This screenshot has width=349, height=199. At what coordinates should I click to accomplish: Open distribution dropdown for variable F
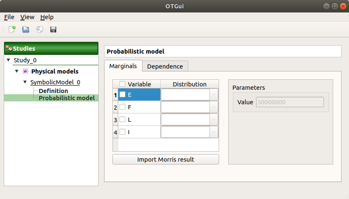click(214, 107)
